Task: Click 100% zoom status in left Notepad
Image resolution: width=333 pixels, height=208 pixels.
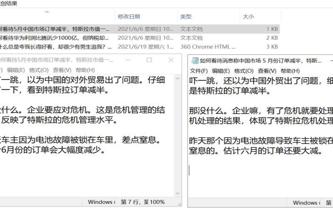Action: point(157,202)
